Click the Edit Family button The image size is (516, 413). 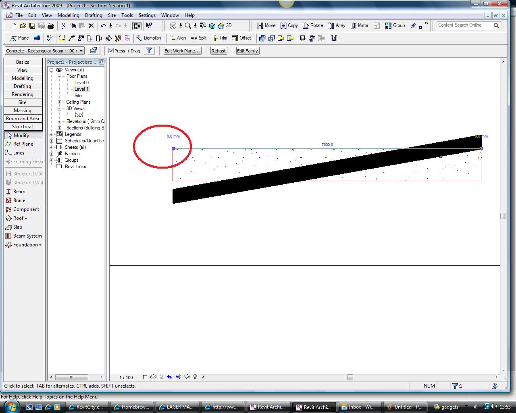(247, 51)
